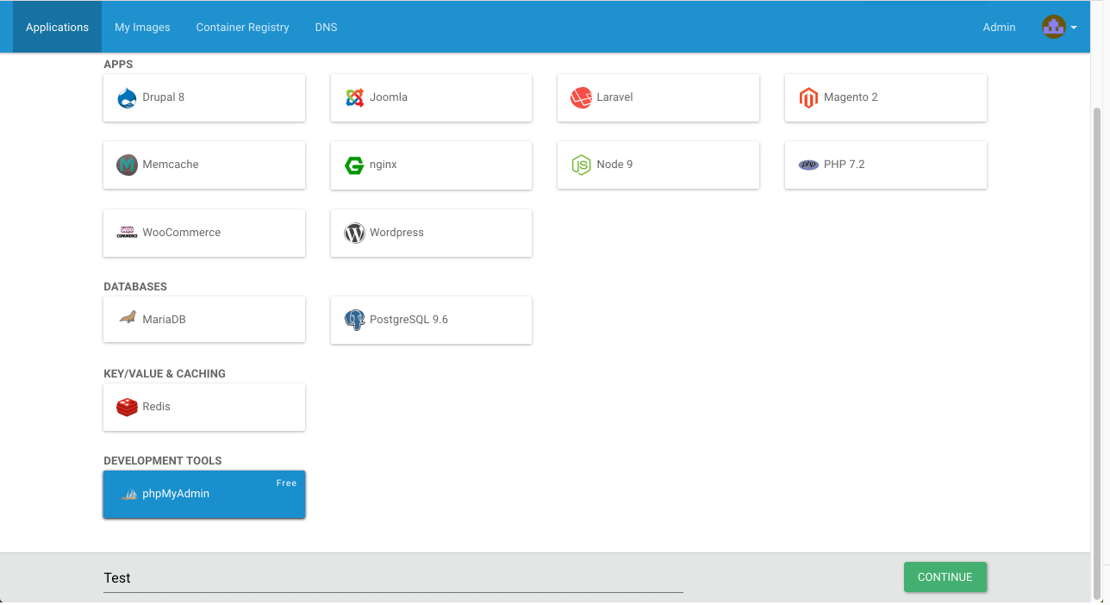Click the red Redis stack icon
The width and height of the screenshot is (1110, 605).
[127, 407]
